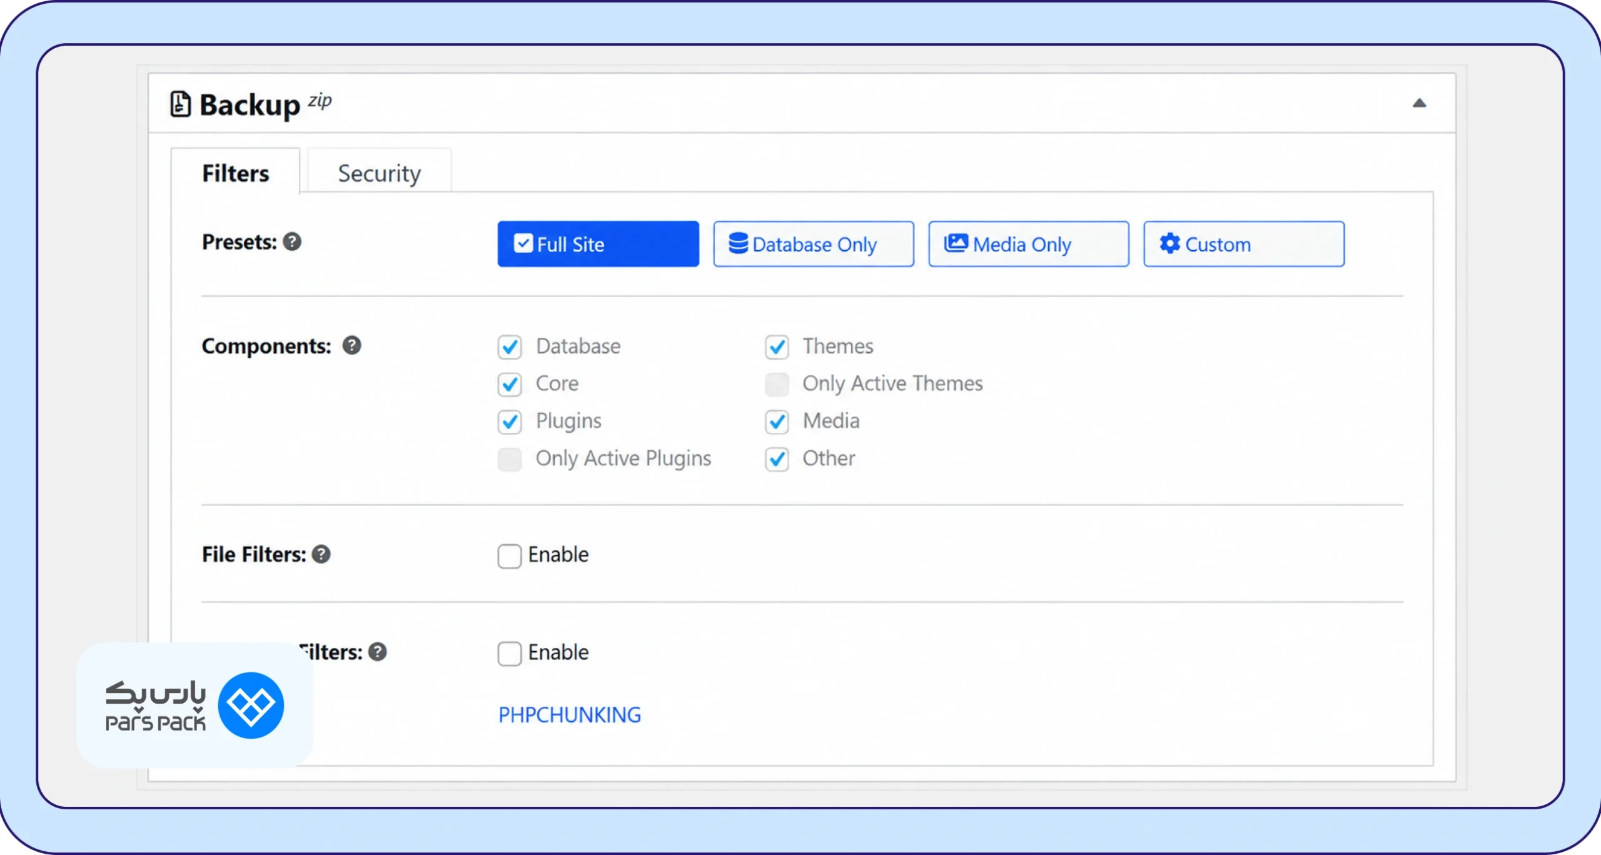Click the media image icon

955,243
